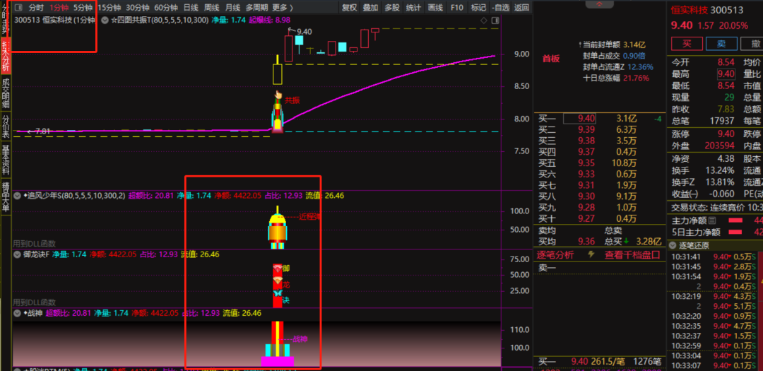Click the 共振 pointing hand signal marker
This screenshot has width=763, height=371.
click(x=278, y=95)
